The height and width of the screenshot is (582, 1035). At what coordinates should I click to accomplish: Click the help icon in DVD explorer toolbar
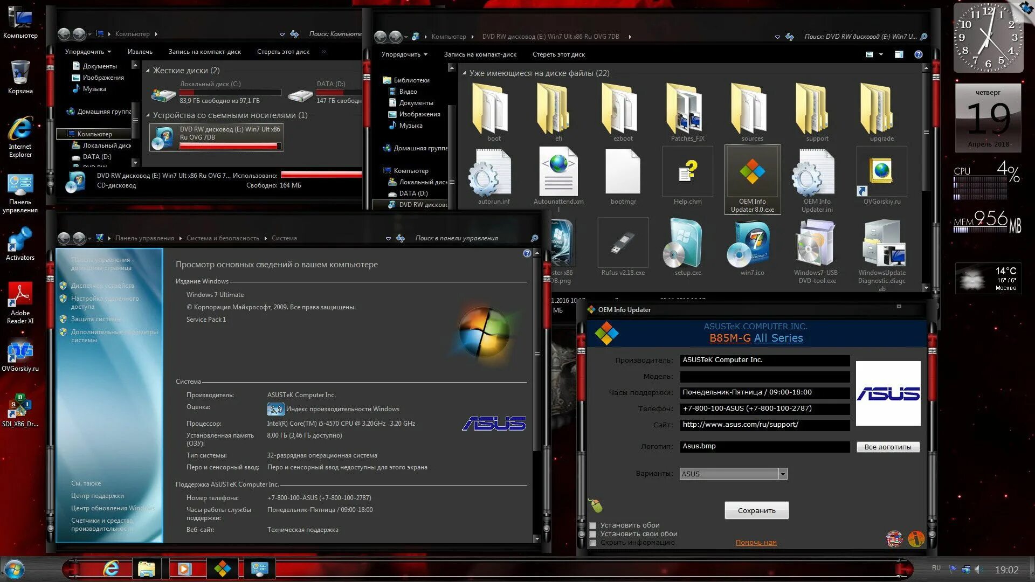click(x=919, y=54)
